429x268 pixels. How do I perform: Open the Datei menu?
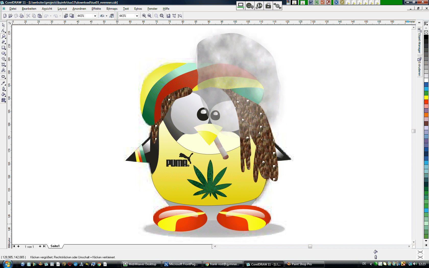[x=13, y=9]
